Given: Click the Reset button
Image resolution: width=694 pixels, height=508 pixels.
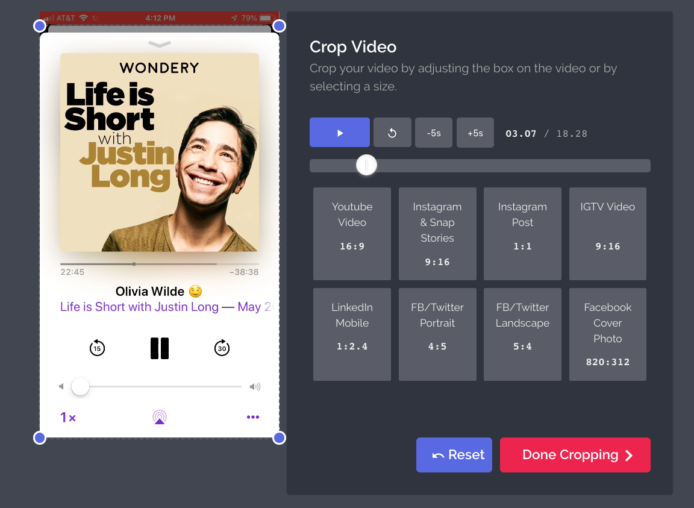Looking at the screenshot, I should 454,454.
